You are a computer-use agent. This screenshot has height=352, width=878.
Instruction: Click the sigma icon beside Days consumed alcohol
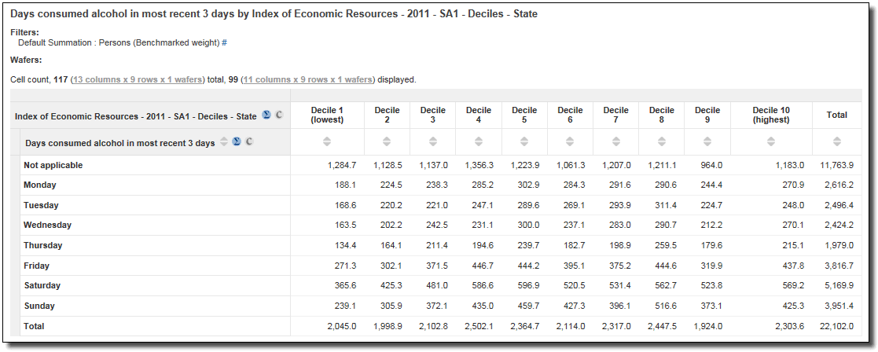pos(236,142)
